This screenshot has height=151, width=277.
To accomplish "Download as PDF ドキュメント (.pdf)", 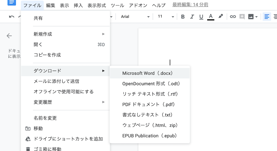I will (150, 104).
